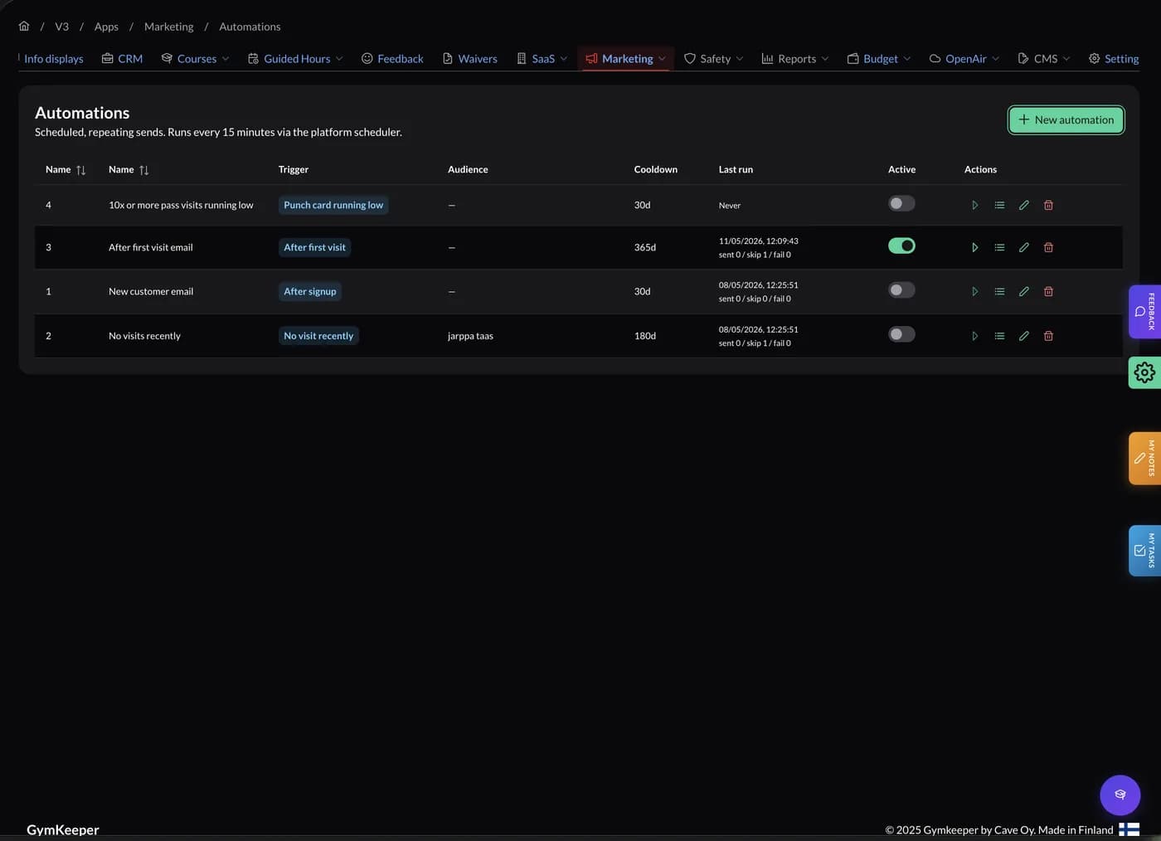Click the 'New customer email' name cell
The height and width of the screenshot is (841, 1161).
[151, 291]
